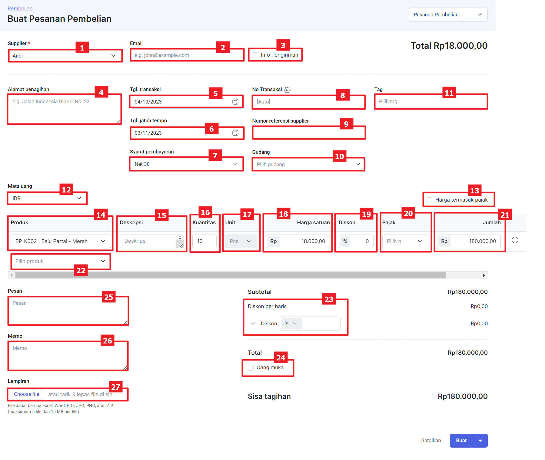Click the Kuantitas field showing 10
This screenshot has height=460, width=545.
click(204, 241)
